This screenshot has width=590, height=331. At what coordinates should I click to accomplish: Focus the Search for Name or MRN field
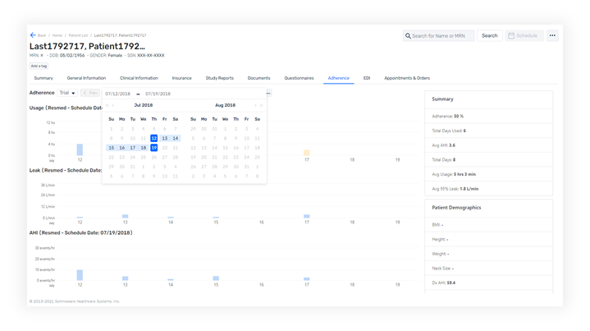(x=438, y=36)
